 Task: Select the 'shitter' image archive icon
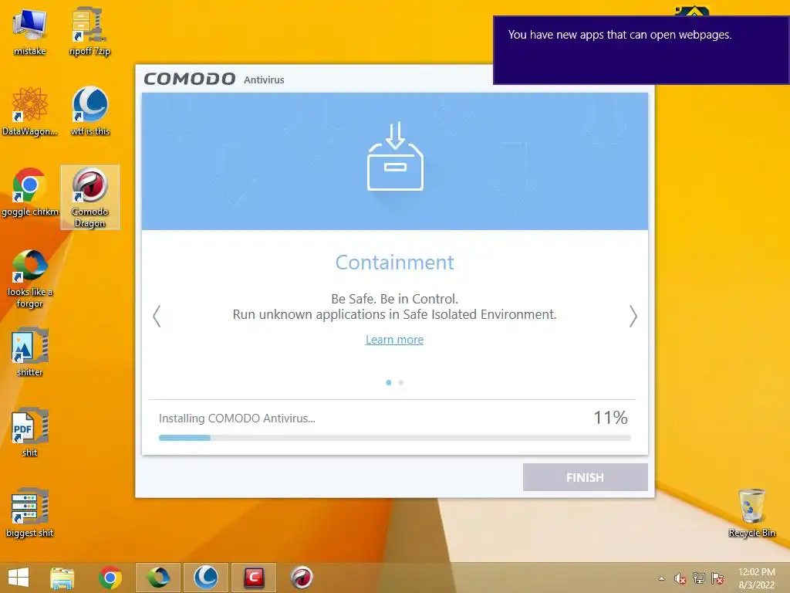[30, 351]
